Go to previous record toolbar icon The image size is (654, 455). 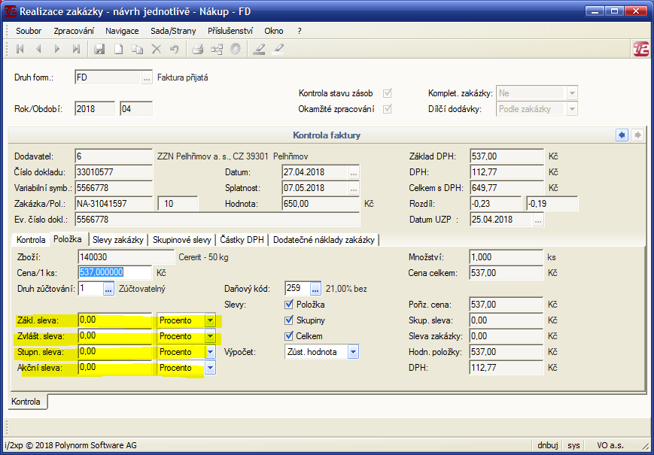38,49
